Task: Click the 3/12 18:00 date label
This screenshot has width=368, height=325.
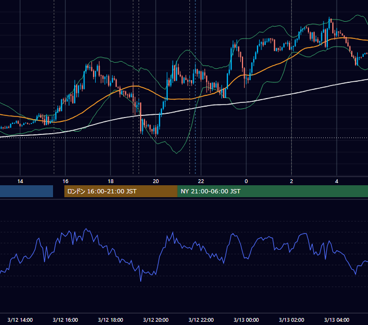Action: [110, 320]
